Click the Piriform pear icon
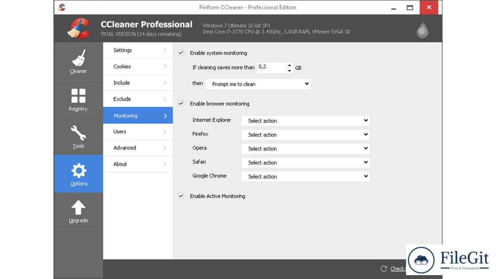496x279 pixels. pyautogui.click(x=422, y=29)
